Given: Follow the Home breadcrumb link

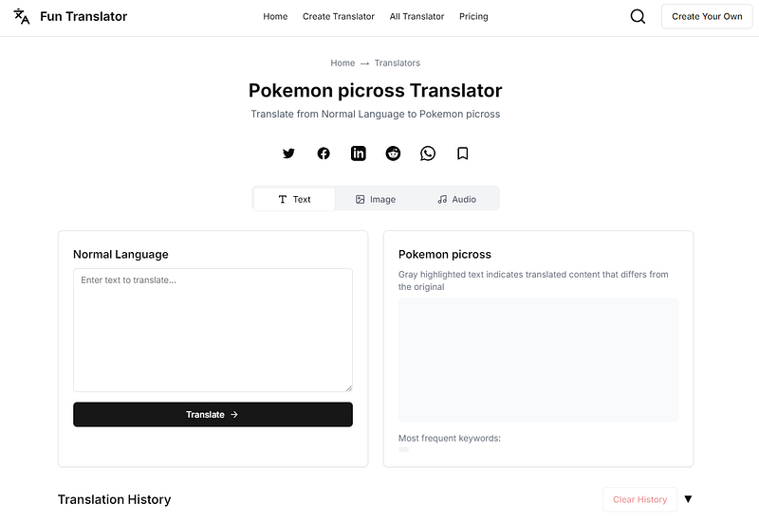Looking at the screenshot, I should (342, 63).
